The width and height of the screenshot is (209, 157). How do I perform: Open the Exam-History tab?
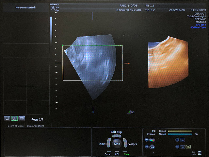click(15, 126)
